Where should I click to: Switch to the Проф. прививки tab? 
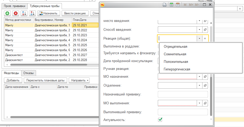pos(14,6)
